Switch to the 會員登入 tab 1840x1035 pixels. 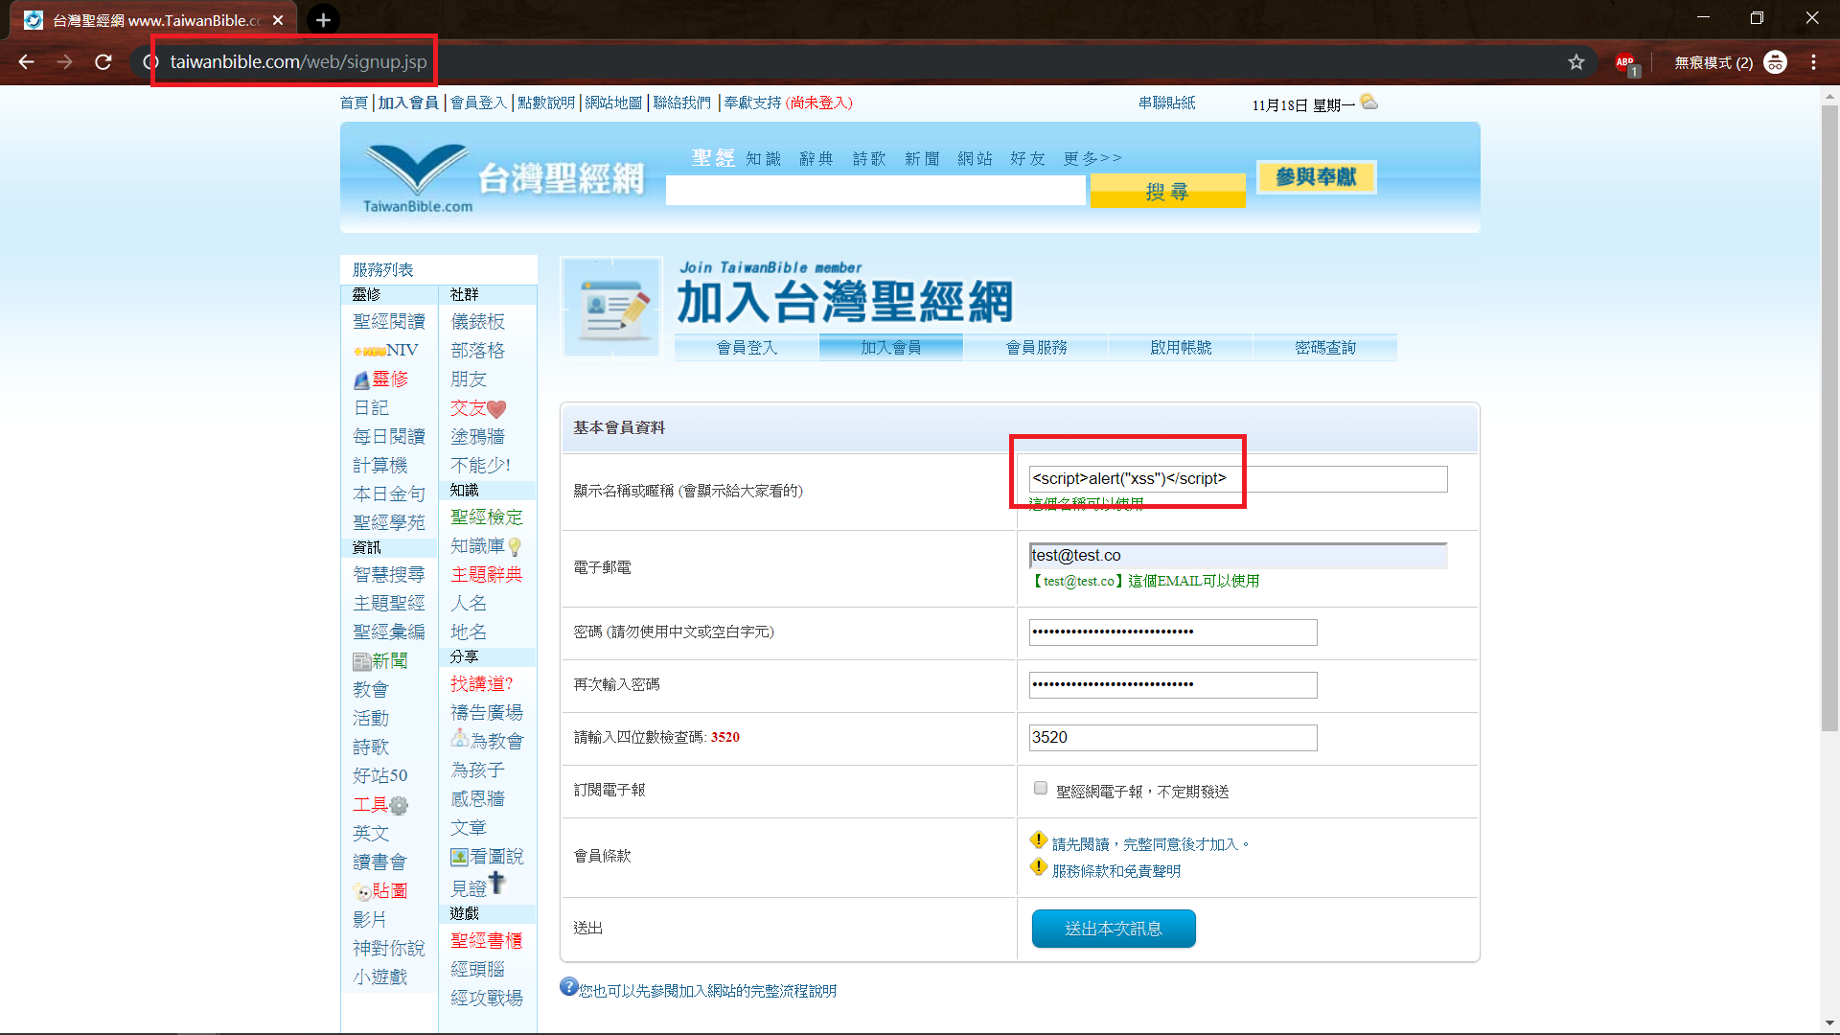[747, 347]
